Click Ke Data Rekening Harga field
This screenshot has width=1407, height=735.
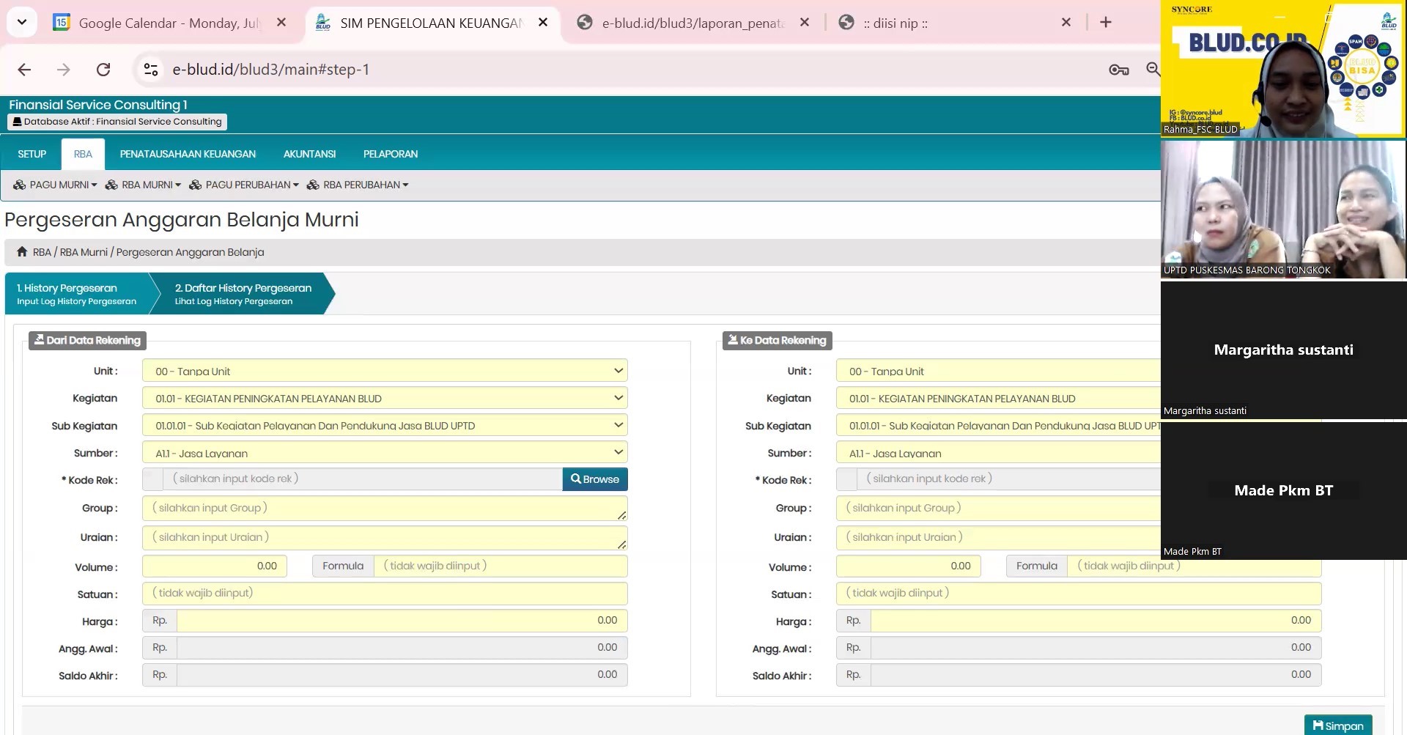pyautogui.click(x=1096, y=621)
